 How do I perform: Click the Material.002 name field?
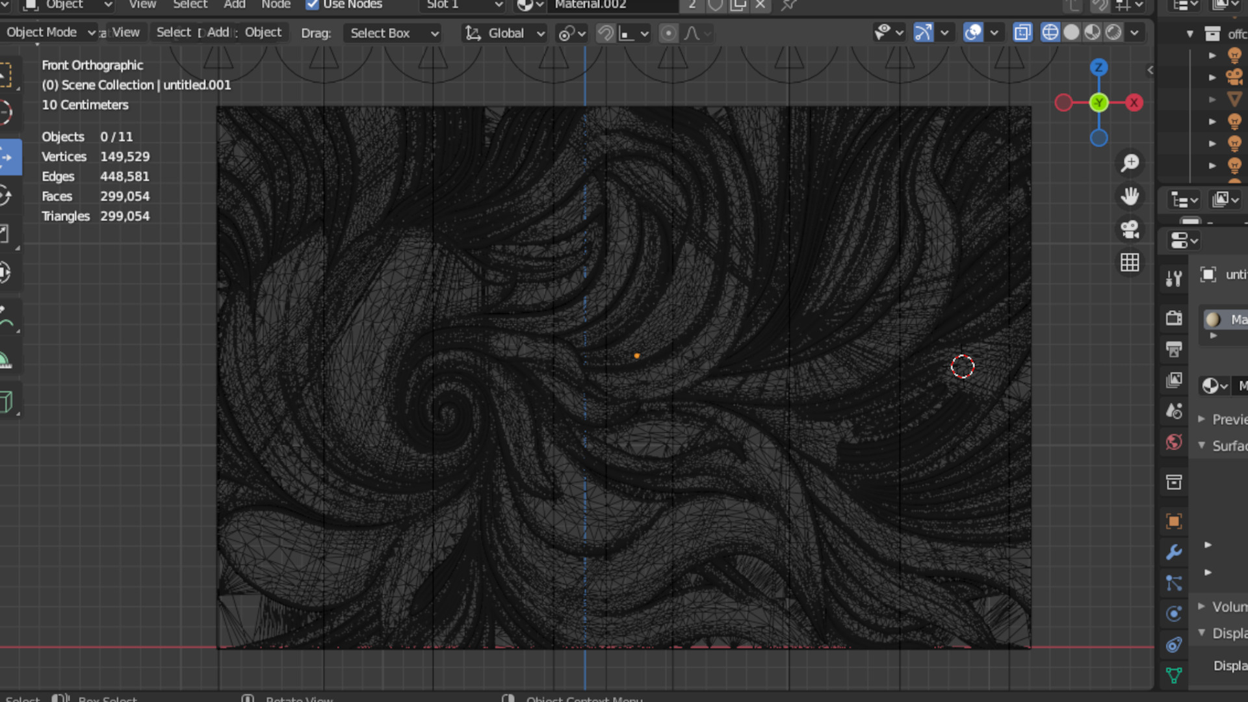coord(613,5)
